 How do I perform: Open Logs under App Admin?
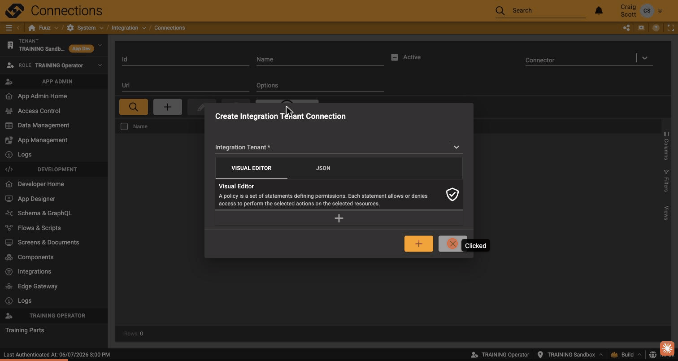(x=25, y=154)
